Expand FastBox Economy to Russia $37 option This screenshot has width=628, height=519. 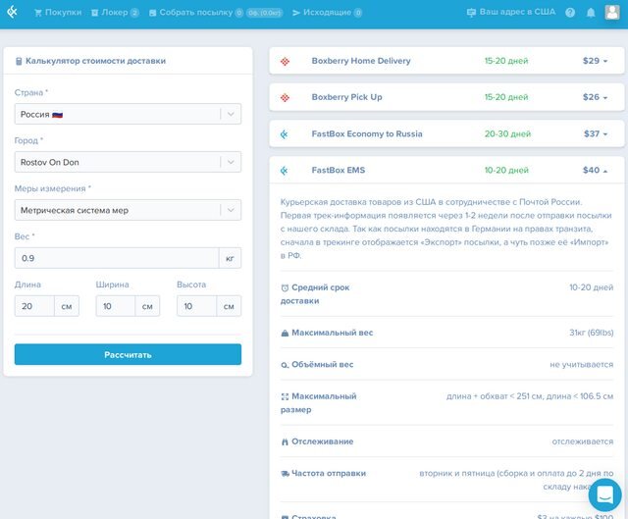coord(446,133)
